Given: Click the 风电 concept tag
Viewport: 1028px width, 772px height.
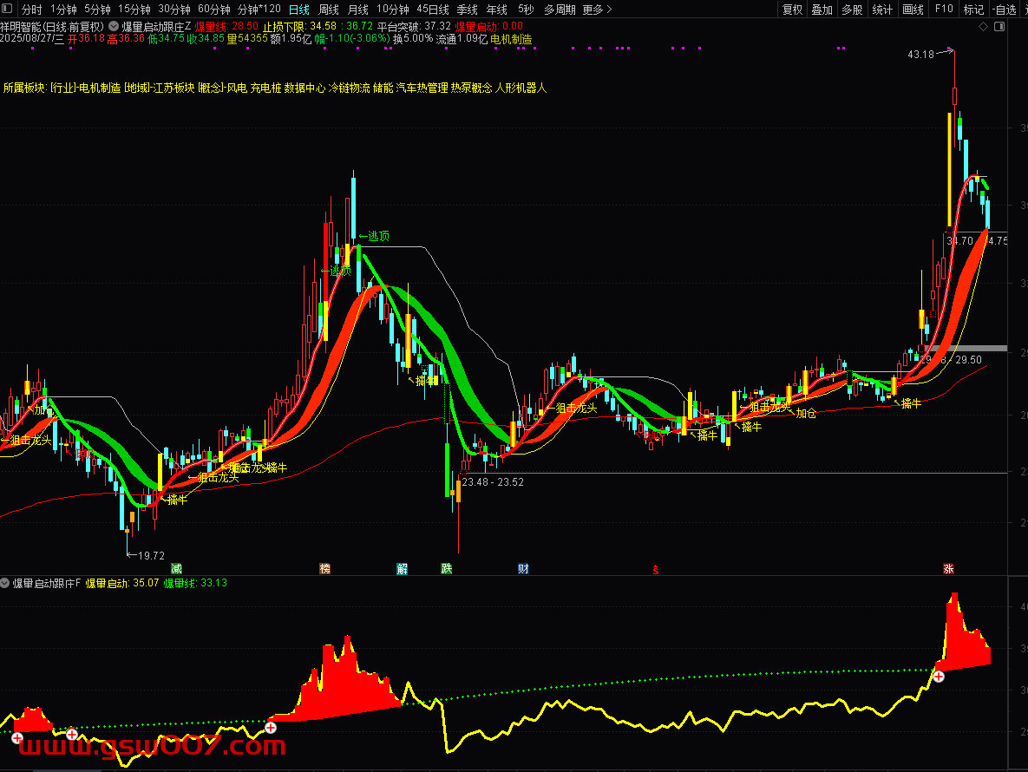Looking at the screenshot, I should 237,88.
